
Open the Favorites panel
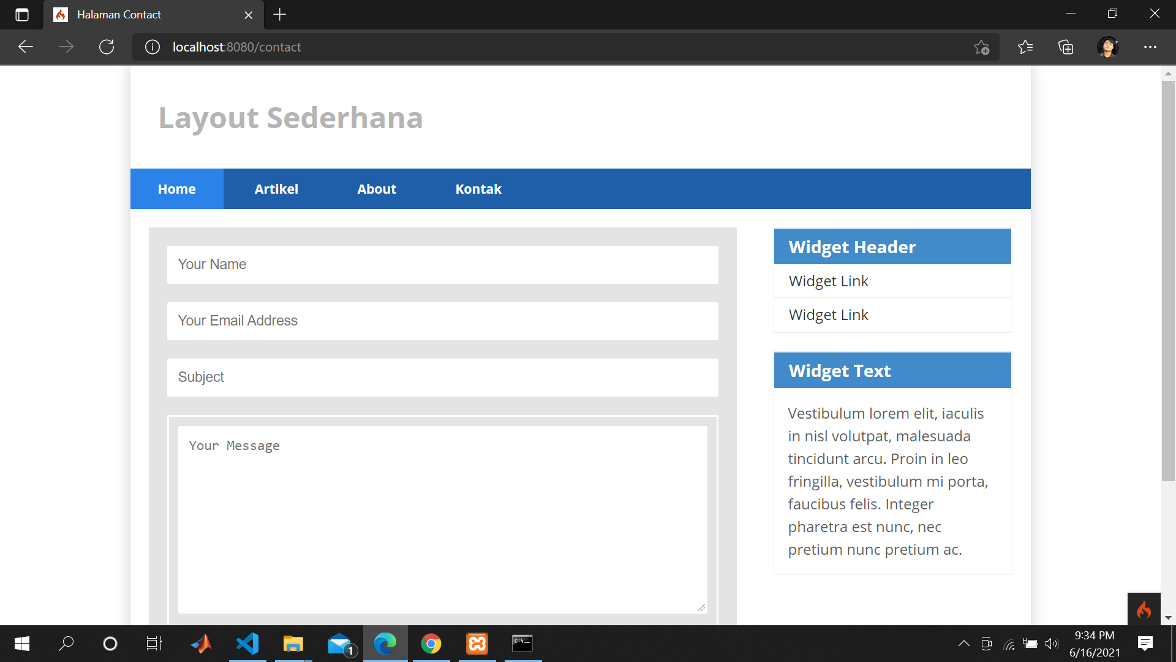[1025, 47]
